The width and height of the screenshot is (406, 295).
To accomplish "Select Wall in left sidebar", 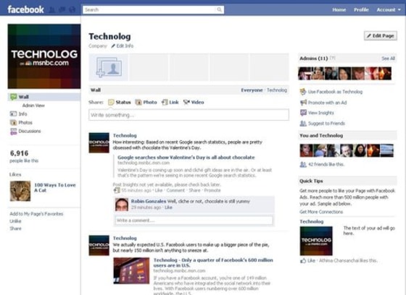I will point(44,97).
